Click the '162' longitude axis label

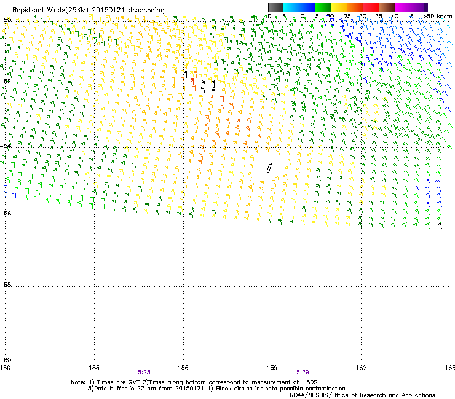tap(362, 368)
